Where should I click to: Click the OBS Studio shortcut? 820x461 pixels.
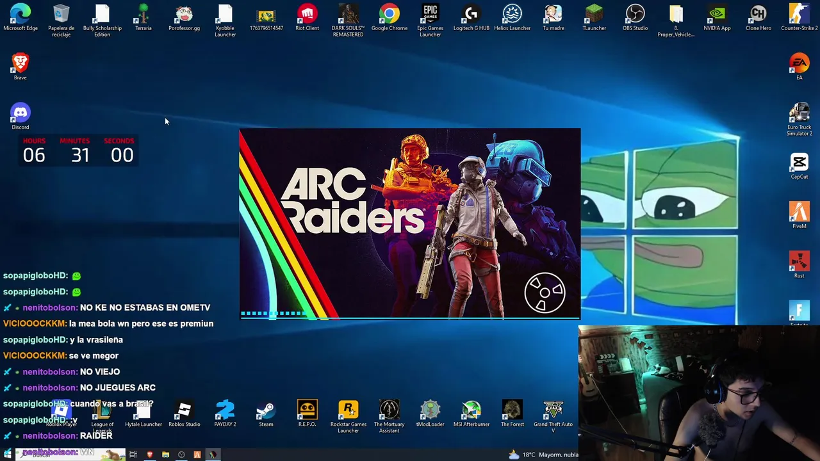point(635,18)
